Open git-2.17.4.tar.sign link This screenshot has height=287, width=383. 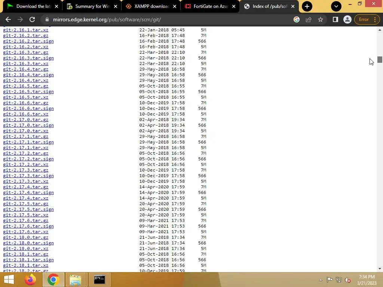point(28,192)
